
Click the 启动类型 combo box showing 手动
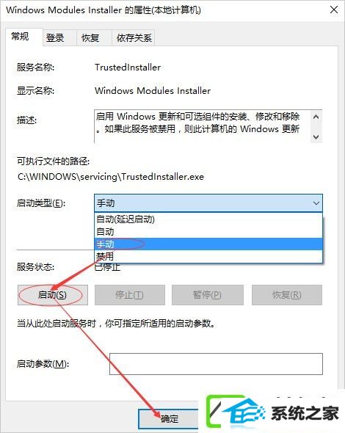click(x=208, y=203)
